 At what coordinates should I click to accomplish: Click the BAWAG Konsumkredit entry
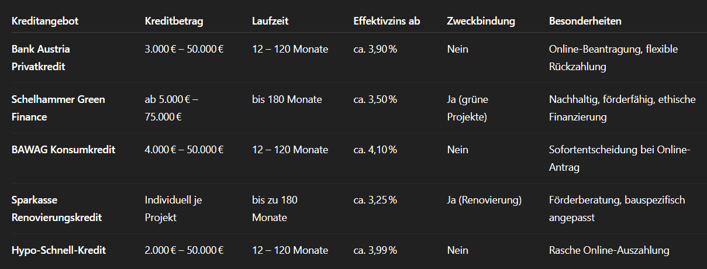point(63,150)
